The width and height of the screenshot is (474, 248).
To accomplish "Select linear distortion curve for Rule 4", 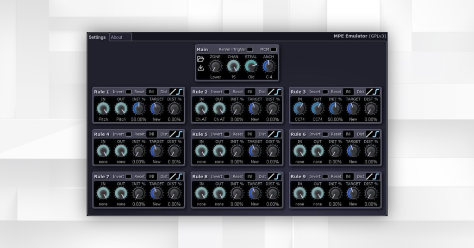I will point(173,134).
